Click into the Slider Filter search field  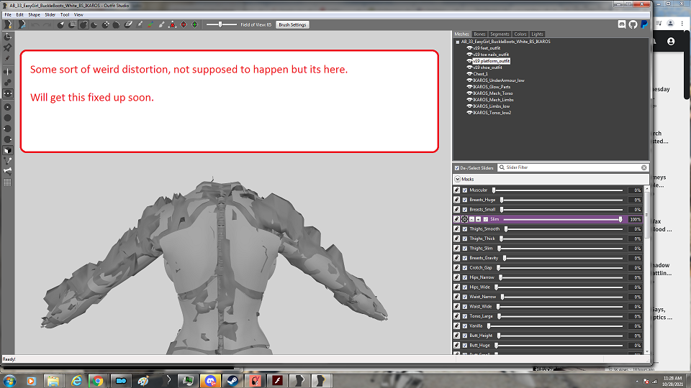pos(573,167)
